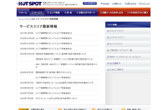Click the circle arrow icon on ホーム tab
This screenshot has width=168, height=110.
[20, 13]
